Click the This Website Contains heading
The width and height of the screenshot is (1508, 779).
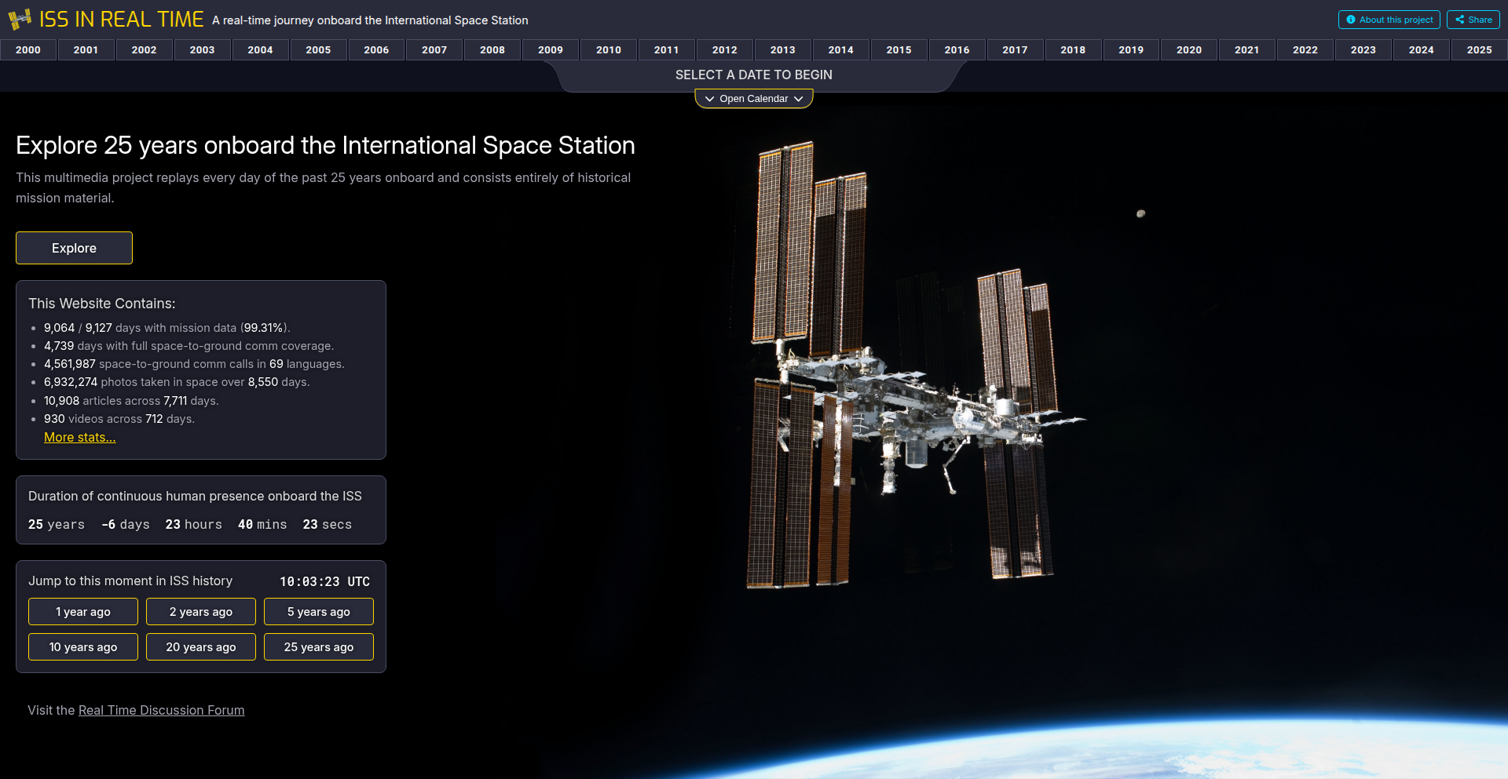[x=102, y=304]
